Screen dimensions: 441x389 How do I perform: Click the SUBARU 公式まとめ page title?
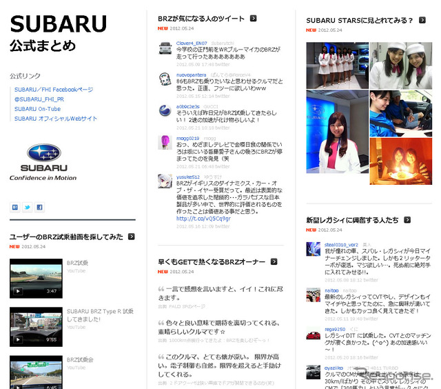coord(58,33)
